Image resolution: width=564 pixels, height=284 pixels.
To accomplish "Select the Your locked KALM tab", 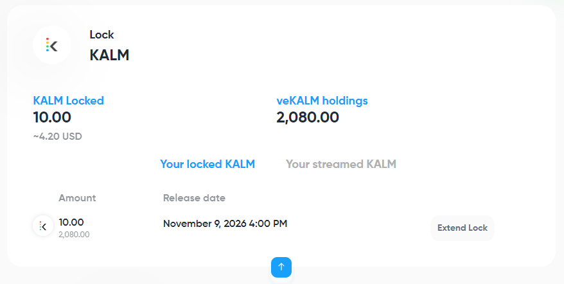I will 207,164.
